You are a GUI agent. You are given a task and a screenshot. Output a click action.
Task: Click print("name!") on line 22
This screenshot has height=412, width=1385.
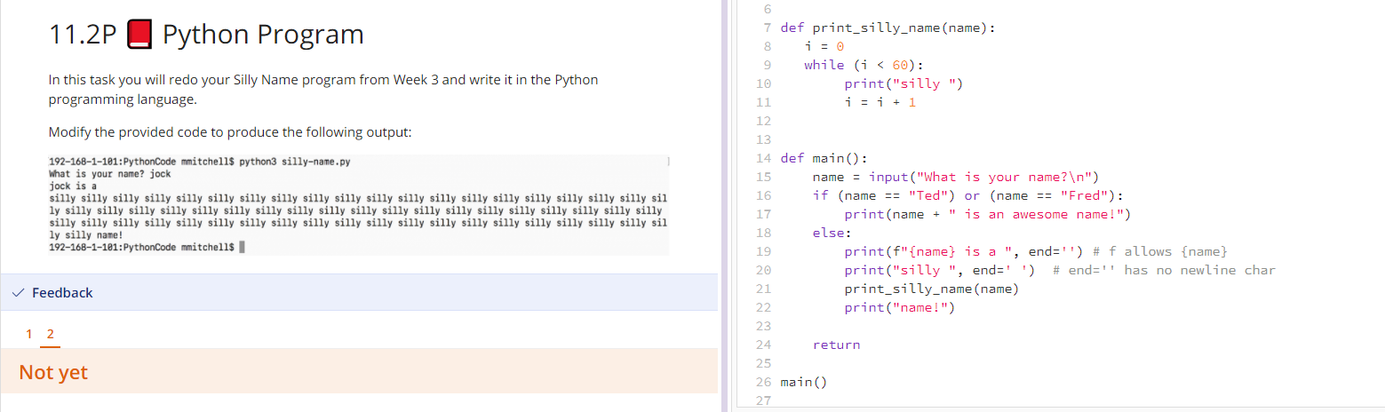point(900,307)
